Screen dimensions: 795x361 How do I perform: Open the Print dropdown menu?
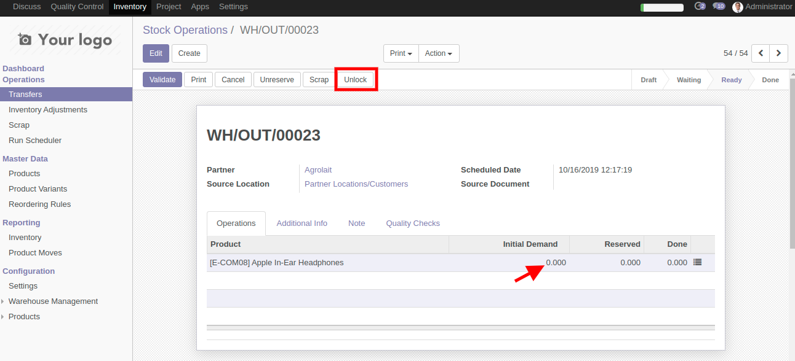[401, 53]
